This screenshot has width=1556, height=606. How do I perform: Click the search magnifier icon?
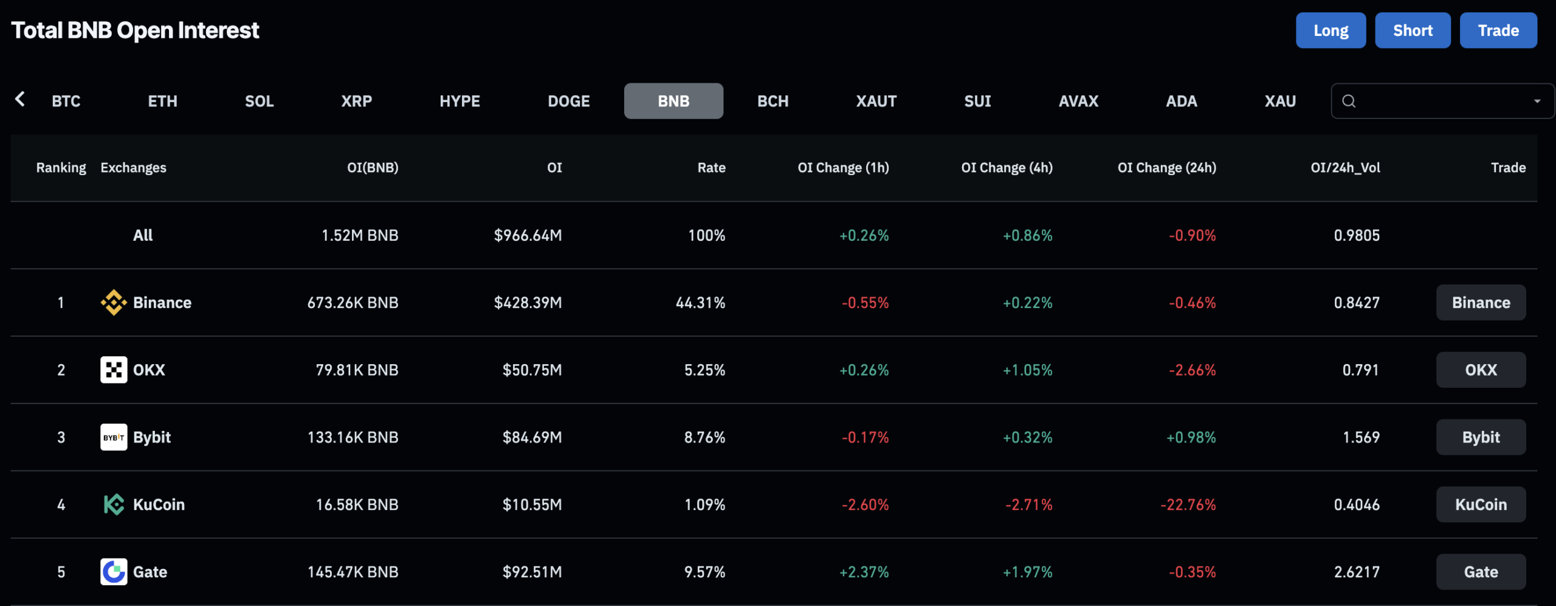(1349, 101)
